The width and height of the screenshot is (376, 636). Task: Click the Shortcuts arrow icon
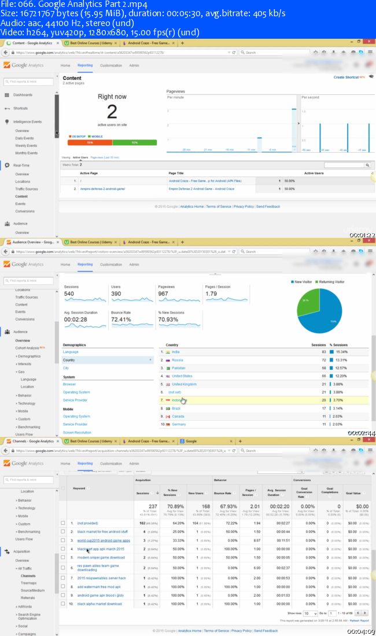click(7, 108)
